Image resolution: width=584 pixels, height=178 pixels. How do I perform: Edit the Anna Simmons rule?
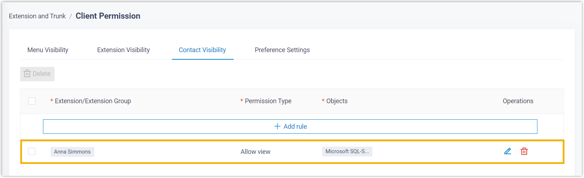click(x=507, y=151)
